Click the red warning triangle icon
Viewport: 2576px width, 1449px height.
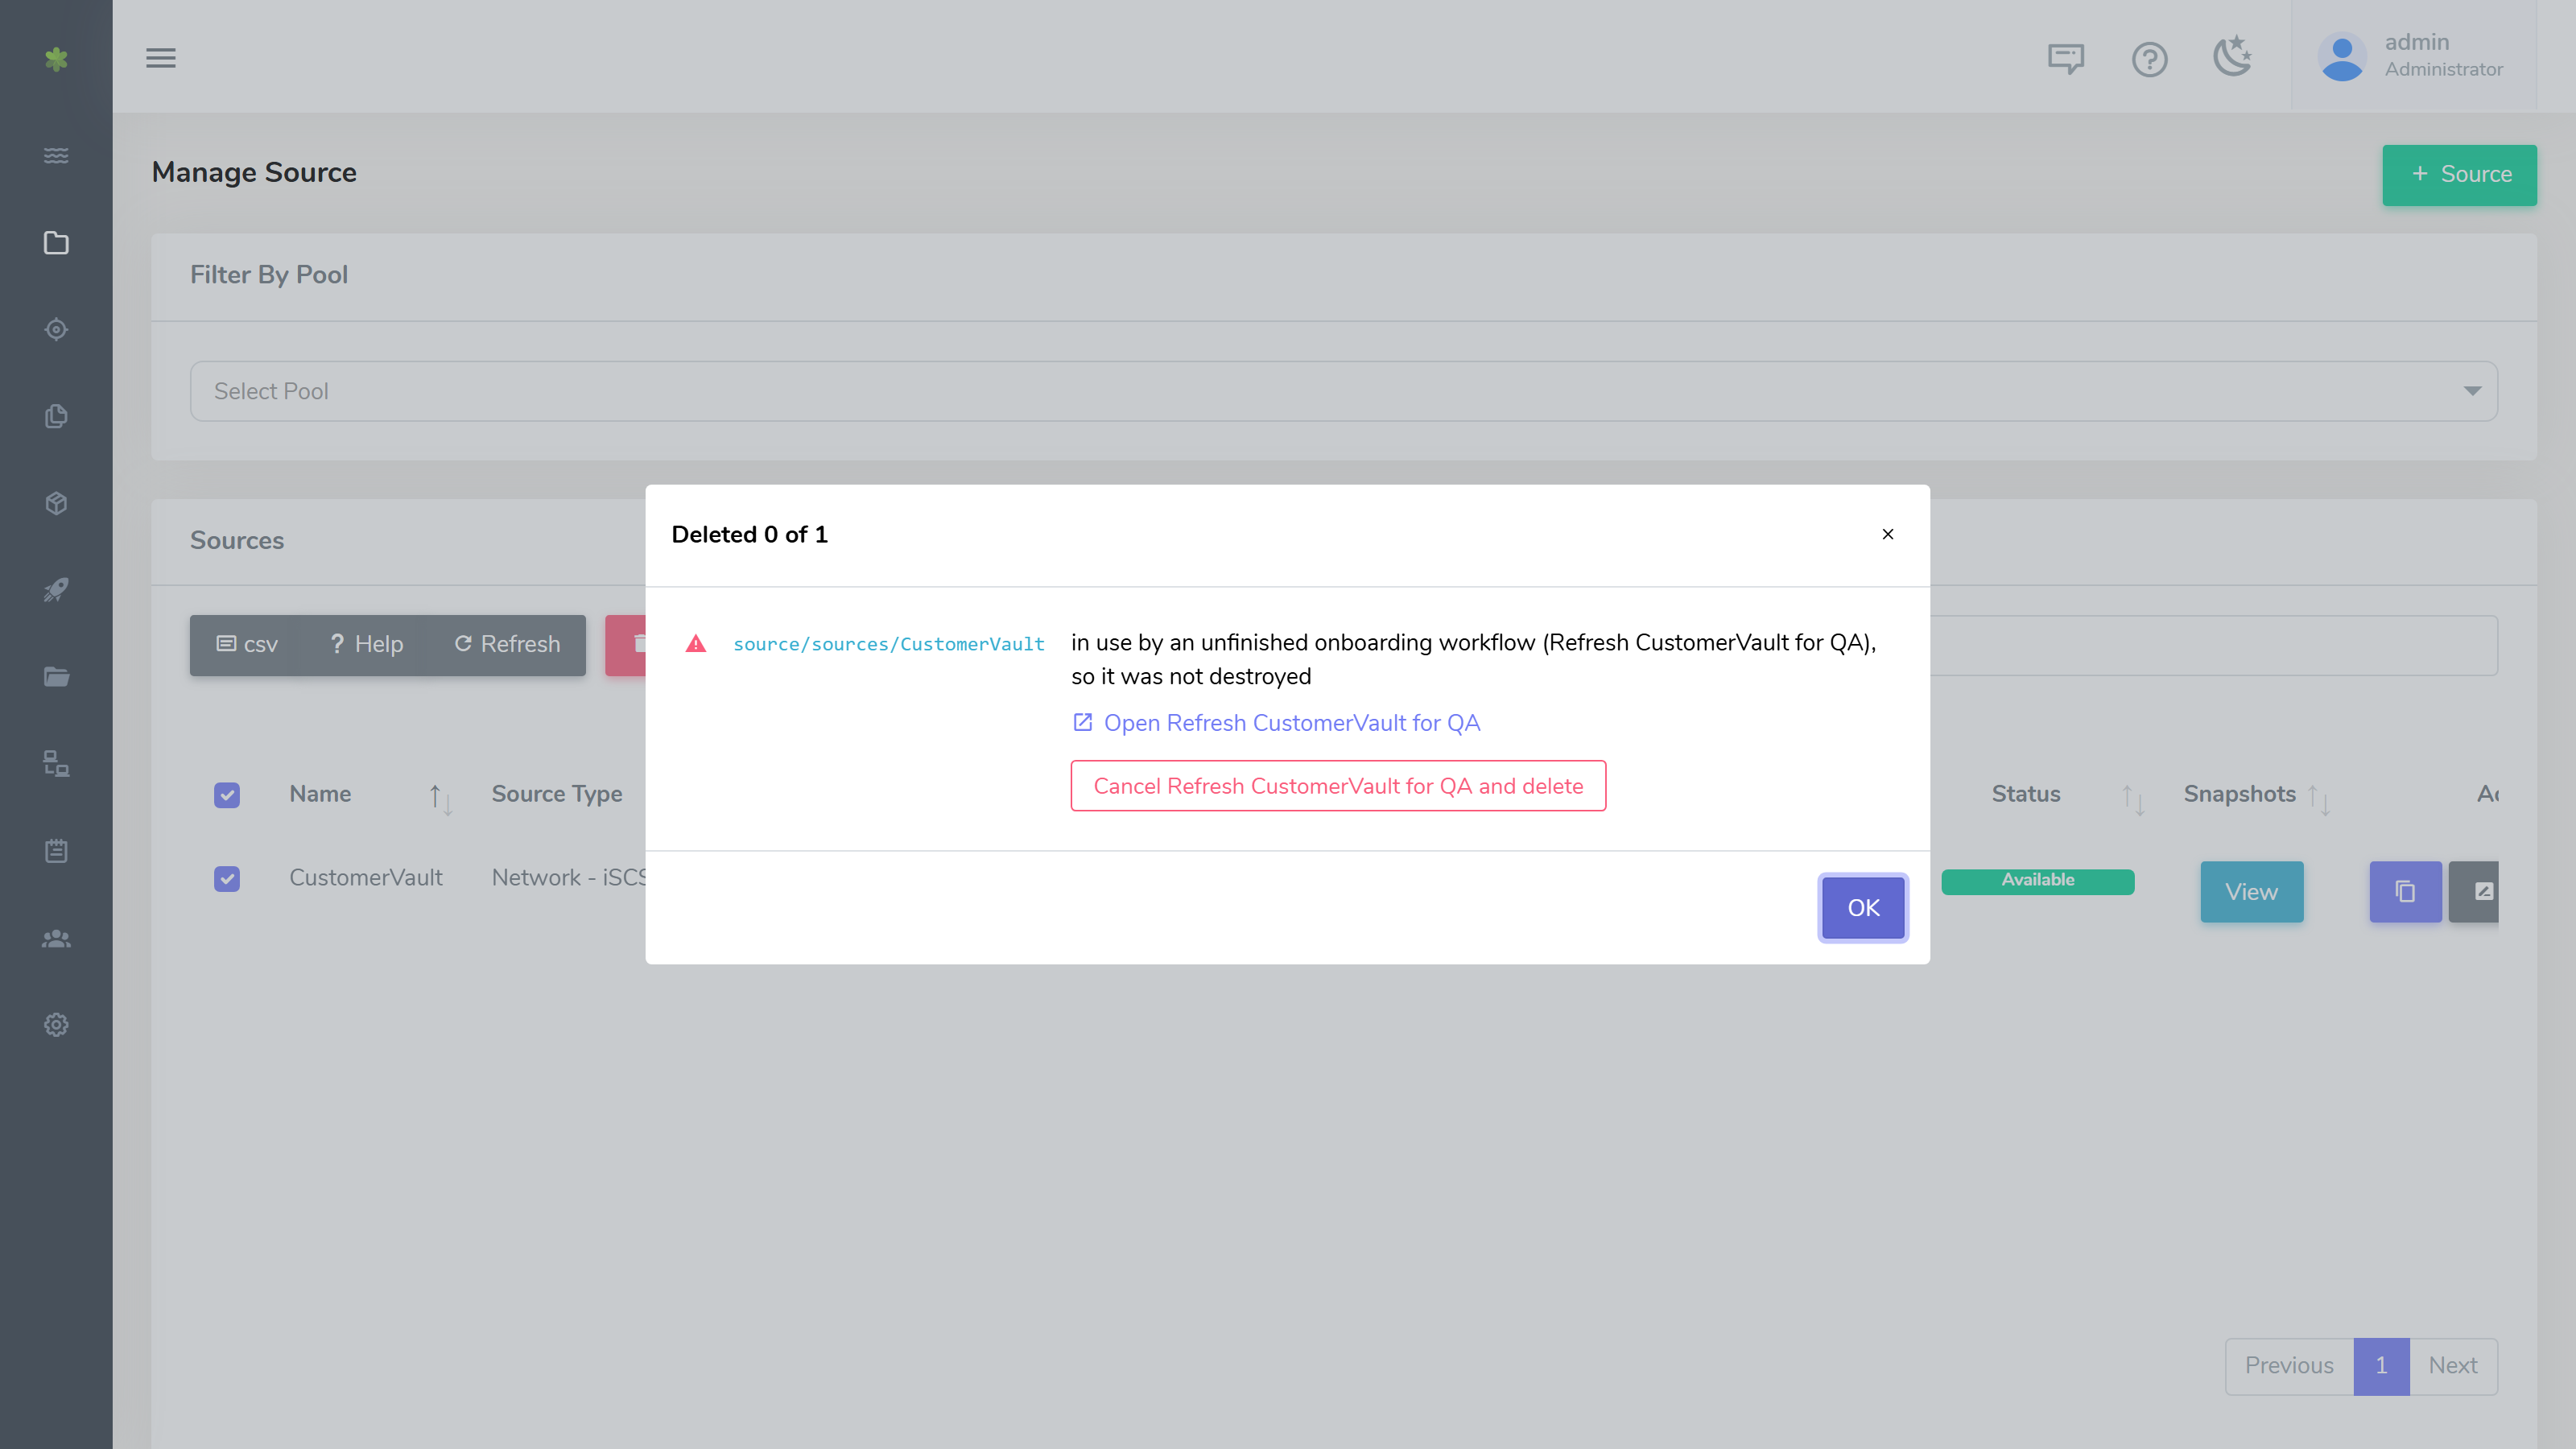point(696,643)
